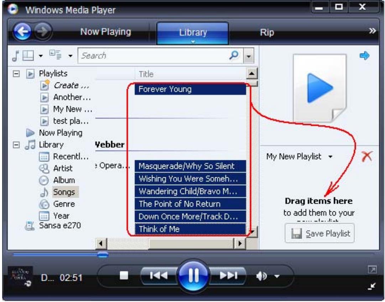Skip to the next track
Viewport: 385px width, 302px height.
pyautogui.click(x=228, y=275)
